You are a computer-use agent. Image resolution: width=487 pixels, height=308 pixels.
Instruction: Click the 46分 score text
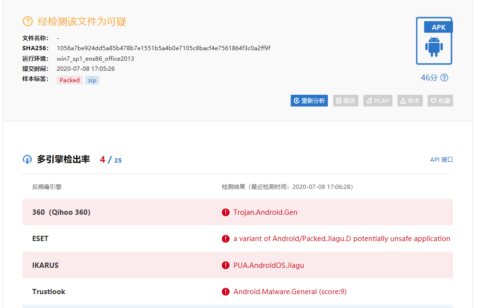(429, 77)
